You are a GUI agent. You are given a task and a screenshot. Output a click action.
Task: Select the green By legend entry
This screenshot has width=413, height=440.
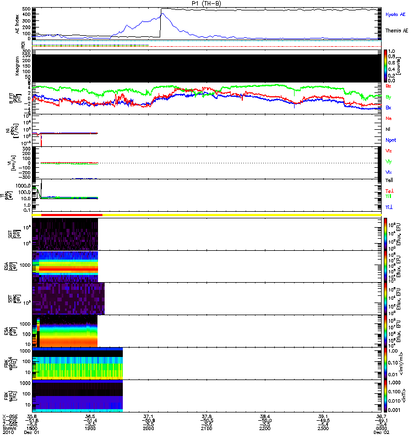click(x=389, y=97)
